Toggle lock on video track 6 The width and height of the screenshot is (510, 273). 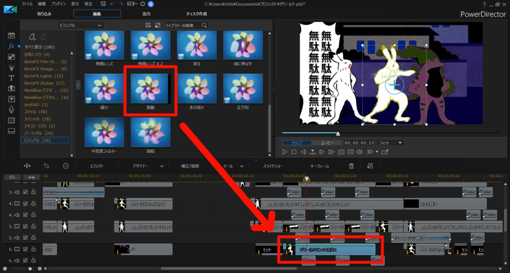33,249
